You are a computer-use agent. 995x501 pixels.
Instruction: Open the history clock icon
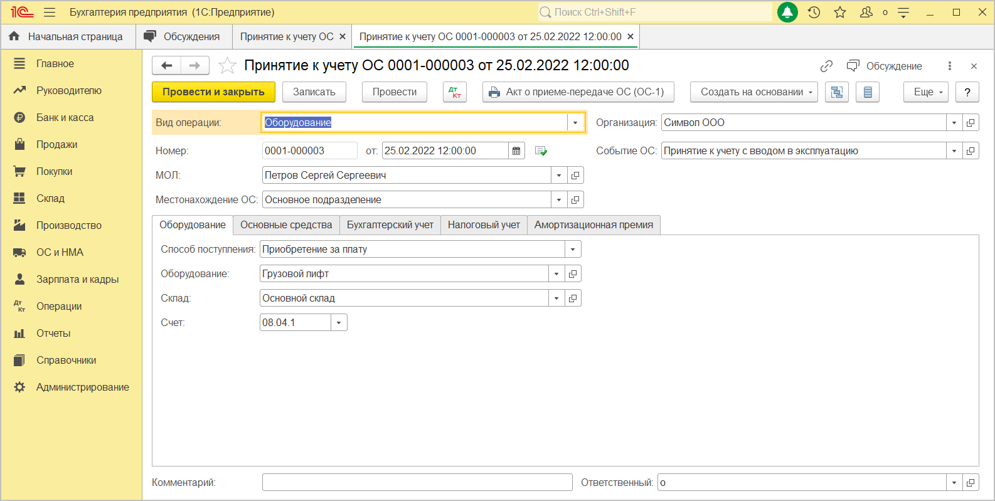(x=814, y=12)
